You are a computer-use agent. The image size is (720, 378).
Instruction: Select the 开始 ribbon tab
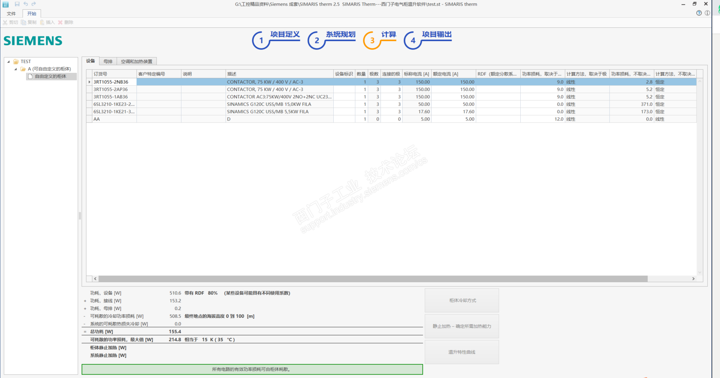(32, 14)
